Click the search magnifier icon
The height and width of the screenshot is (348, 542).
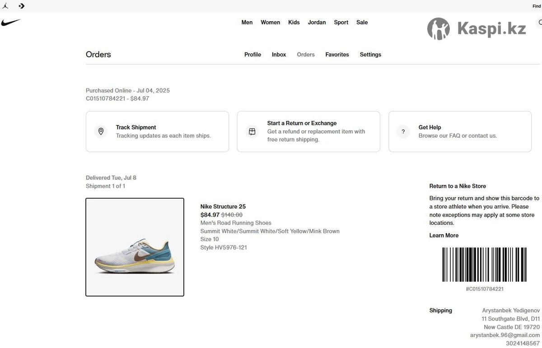[x=539, y=22]
